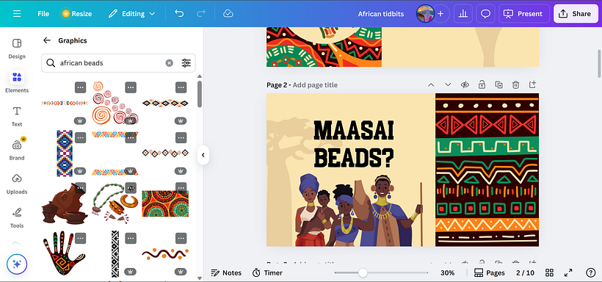Click the zoom slider handle
This screenshot has height=282, width=602.
click(x=363, y=272)
